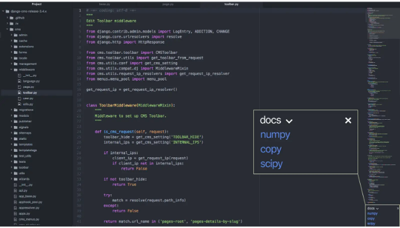This screenshot has width=400, height=228.
Task: Click the language.py file icon
Action: point(19,81)
